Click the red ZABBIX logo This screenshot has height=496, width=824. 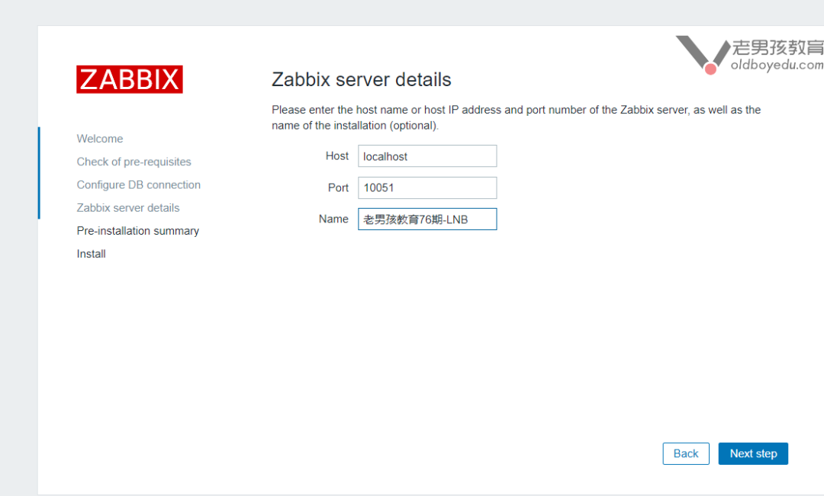(x=129, y=79)
